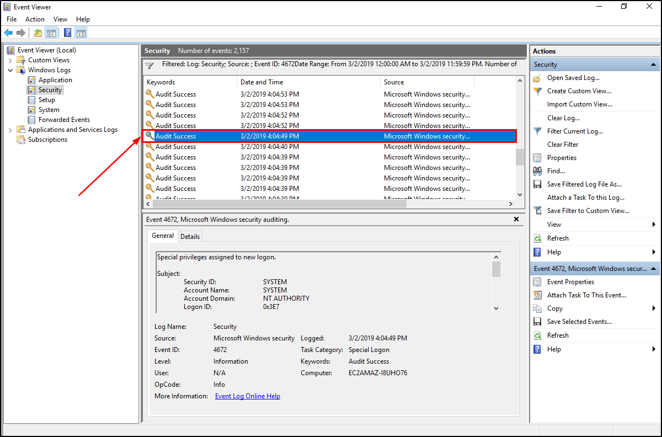Click the Open Saved Log folder icon
Image resolution: width=662 pixels, height=437 pixels.
[537, 78]
